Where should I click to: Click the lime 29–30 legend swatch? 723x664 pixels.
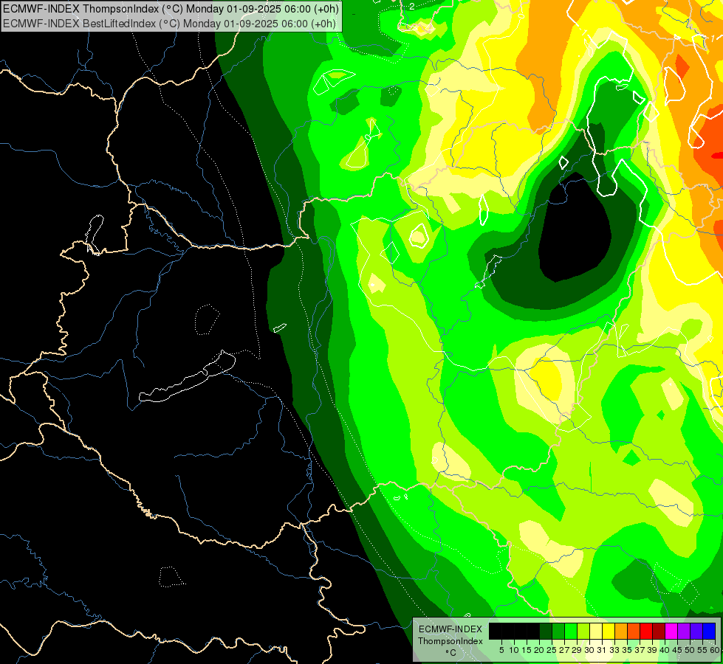tap(583, 631)
